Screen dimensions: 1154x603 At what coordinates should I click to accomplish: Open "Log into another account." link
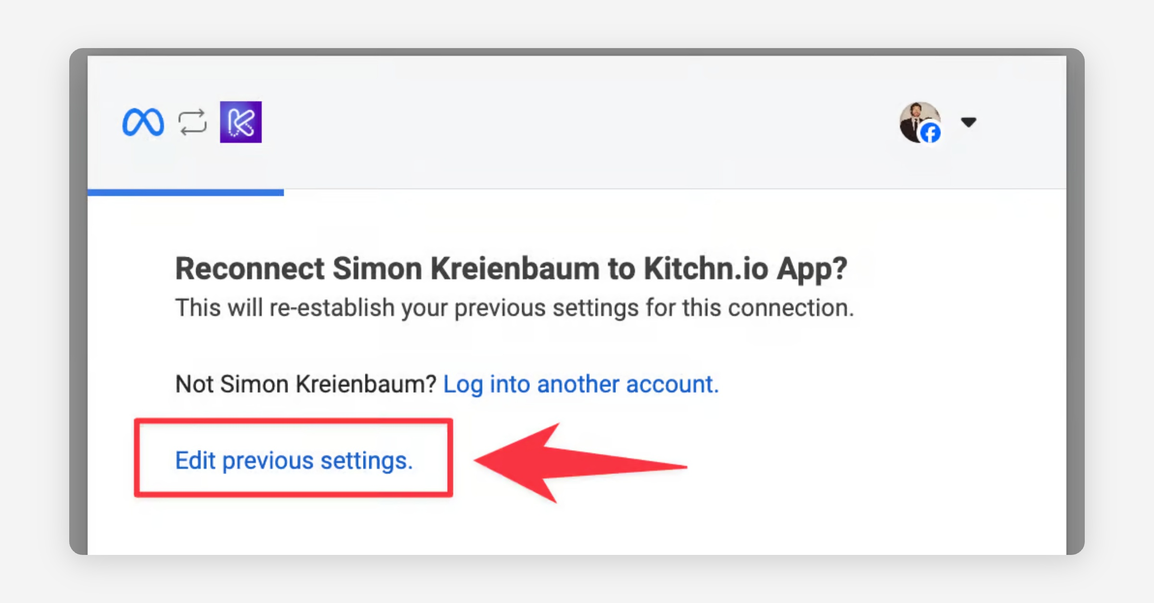pyautogui.click(x=581, y=384)
